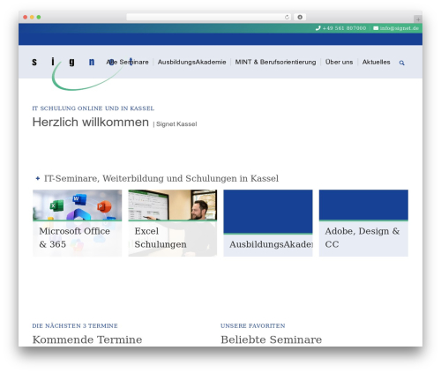441x373 pixels.
Task: Click Herzlich willkommen heading
Action: pyautogui.click(x=91, y=122)
